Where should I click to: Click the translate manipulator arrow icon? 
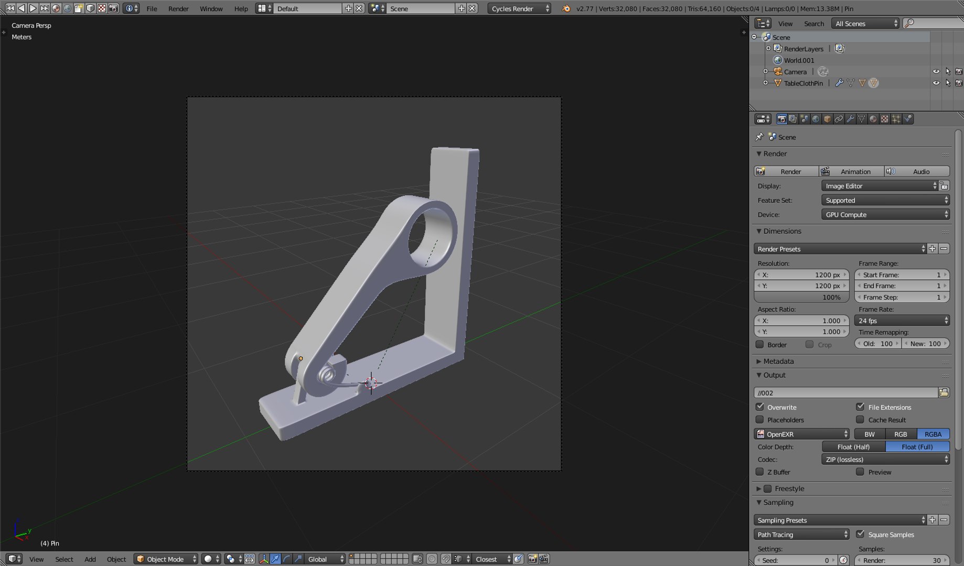tap(275, 559)
